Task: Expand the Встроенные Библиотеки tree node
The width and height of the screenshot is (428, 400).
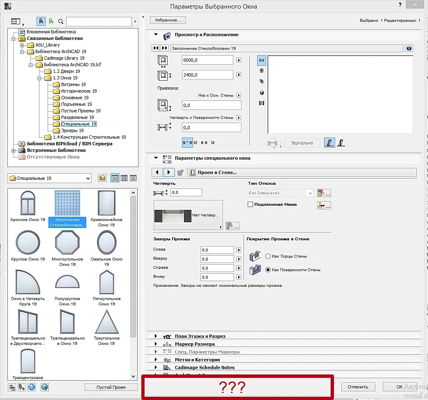Action: pos(13,150)
